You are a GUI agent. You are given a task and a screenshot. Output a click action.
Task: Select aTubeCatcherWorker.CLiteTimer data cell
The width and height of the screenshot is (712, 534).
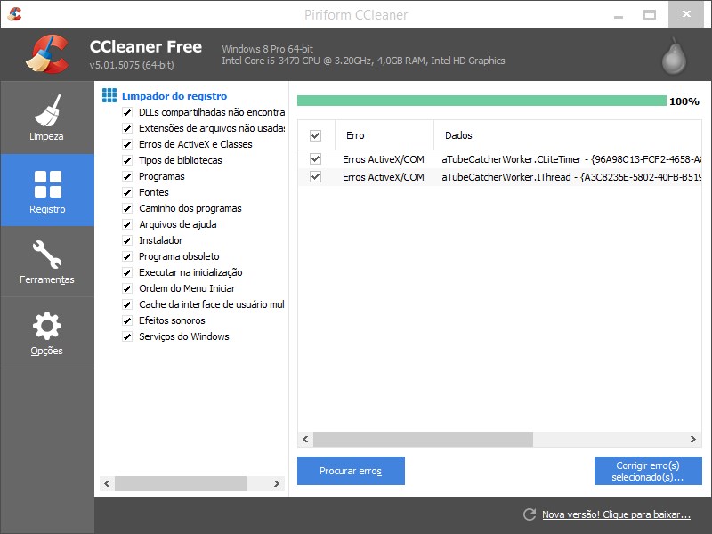coord(571,159)
